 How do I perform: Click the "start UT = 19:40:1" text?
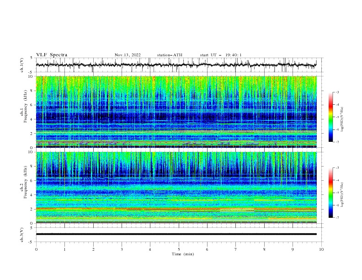(221, 55)
